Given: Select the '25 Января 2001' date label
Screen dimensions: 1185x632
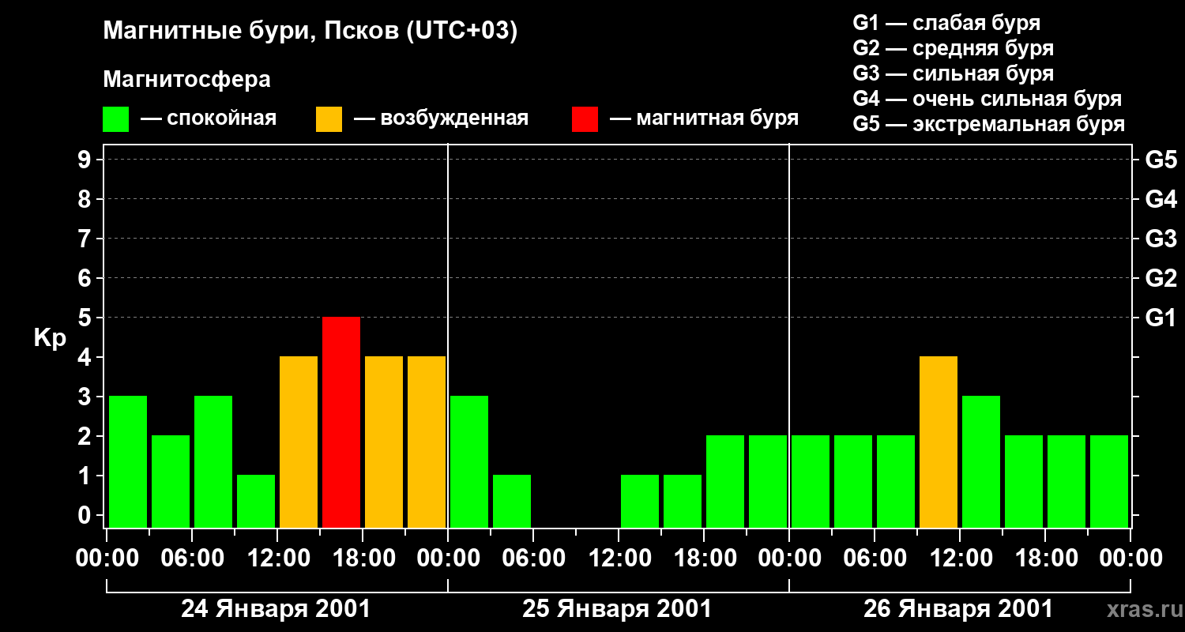Looking at the screenshot, I should click(617, 609).
